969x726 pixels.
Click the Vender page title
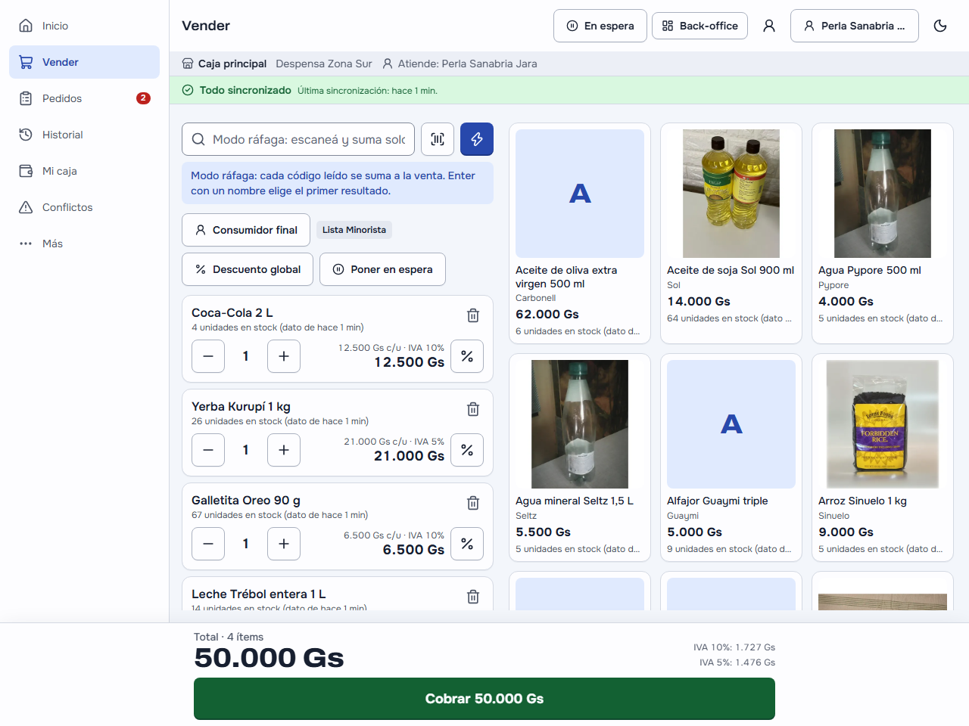(206, 26)
